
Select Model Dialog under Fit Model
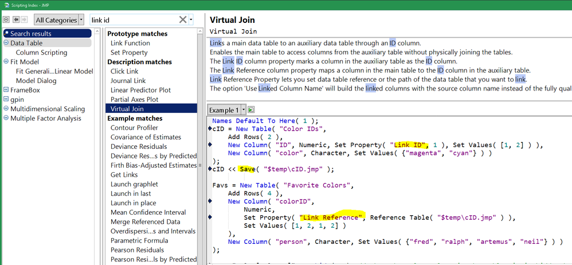coord(36,81)
